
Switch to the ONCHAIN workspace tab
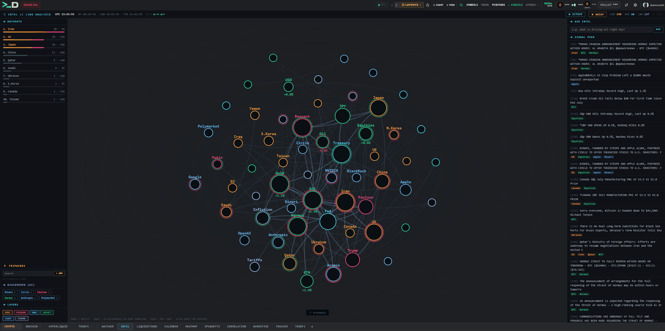31,327
